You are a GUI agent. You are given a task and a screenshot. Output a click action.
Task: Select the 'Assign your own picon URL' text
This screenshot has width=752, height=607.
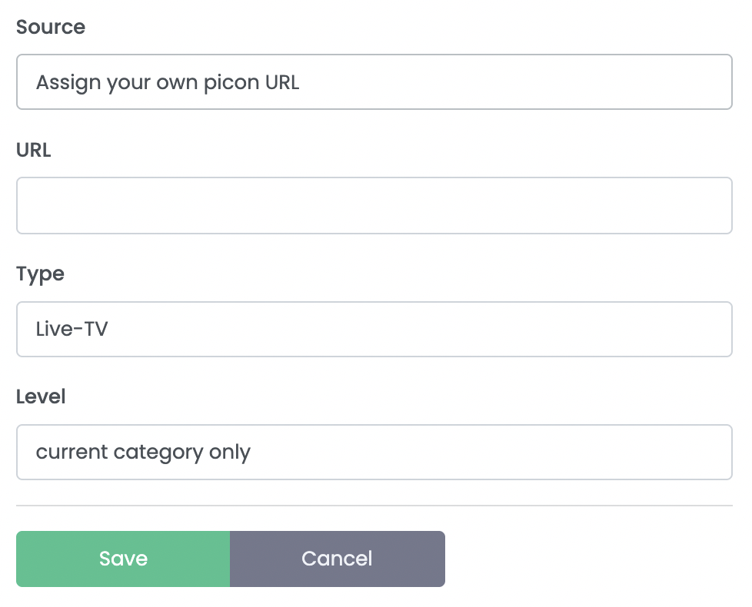[168, 82]
